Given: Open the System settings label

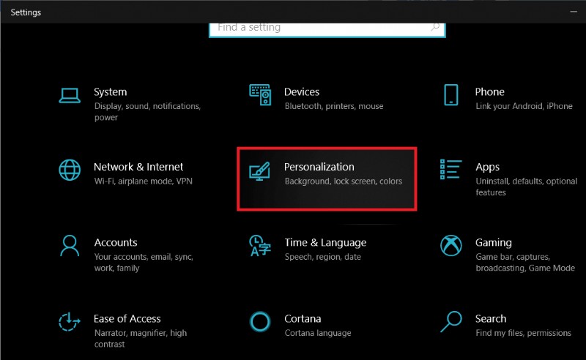Looking at the screenshot, I should pos(110,92).
